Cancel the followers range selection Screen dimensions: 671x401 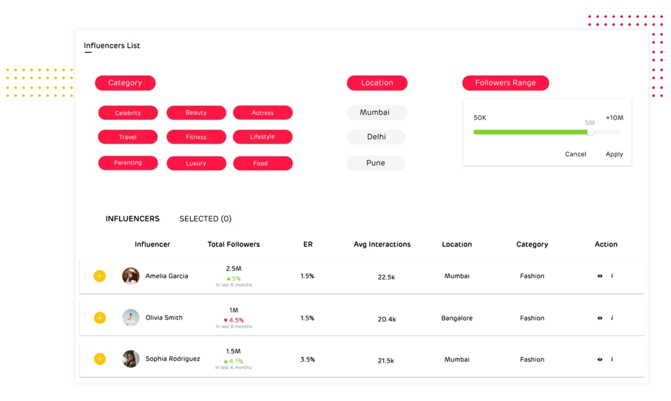575,154
